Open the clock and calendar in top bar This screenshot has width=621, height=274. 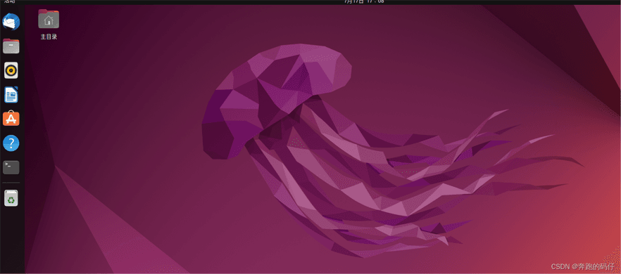363,1
